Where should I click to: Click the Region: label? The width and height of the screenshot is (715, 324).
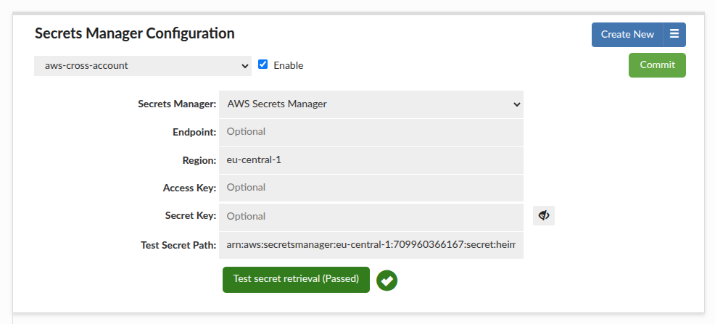pos(199,160)
